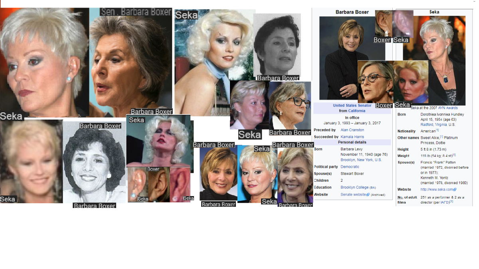479x269 pixels.
Task: Click the AVN Awards link in caption
Action: point(447,108)
